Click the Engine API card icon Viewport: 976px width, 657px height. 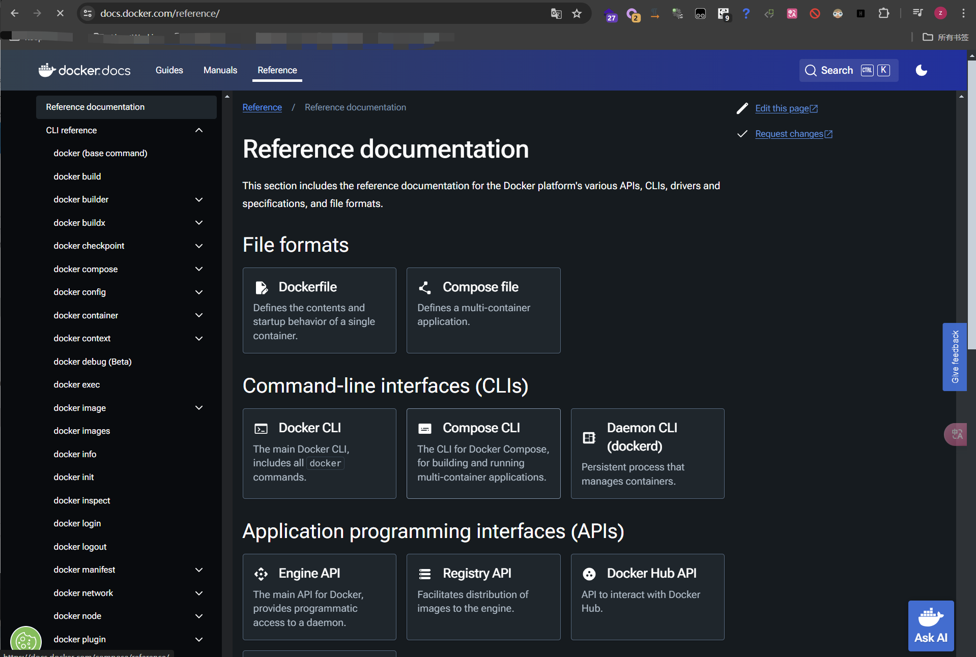pyautogui.click(x=261, y=574)
